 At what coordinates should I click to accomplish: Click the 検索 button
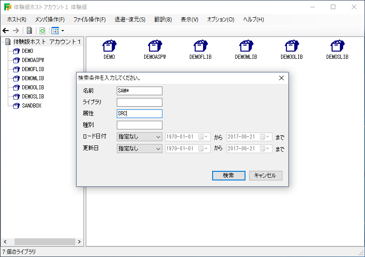click(x=229, y=175)
